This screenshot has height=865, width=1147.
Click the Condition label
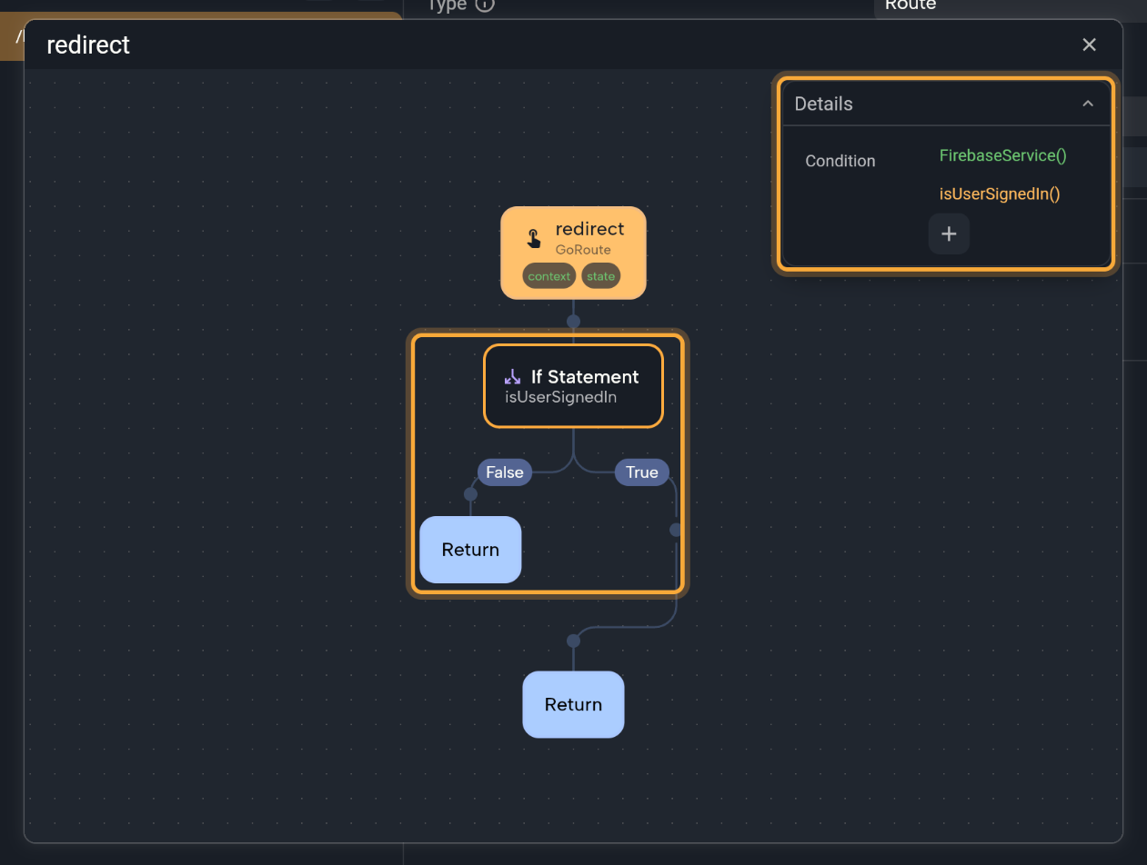pyautogui.click(x=840, y=161)
